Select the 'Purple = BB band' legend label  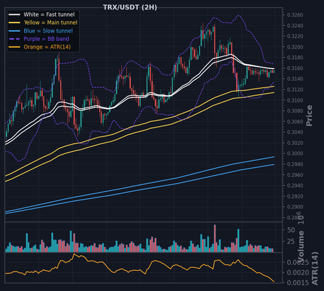(x=47, y=39)
